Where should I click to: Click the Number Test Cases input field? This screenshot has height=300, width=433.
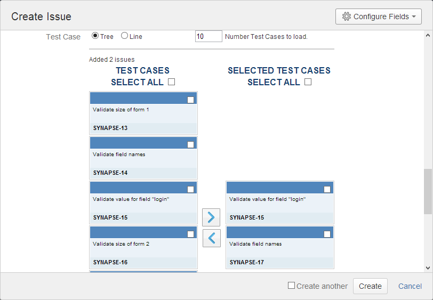(x=209, y=37)
